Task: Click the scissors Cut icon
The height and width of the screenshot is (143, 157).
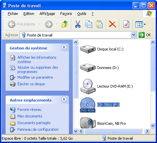Action: [78, 24]
